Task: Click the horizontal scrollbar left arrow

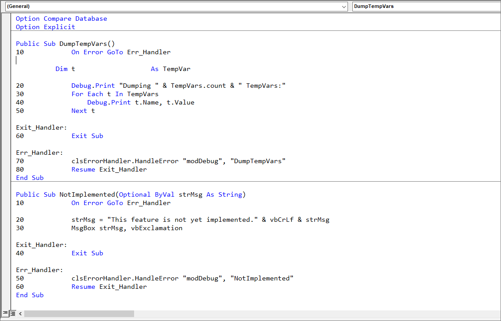Action: click(x=20, y=314)
